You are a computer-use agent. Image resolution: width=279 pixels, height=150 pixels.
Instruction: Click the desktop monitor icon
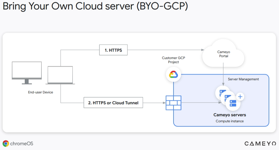[27, 73]
